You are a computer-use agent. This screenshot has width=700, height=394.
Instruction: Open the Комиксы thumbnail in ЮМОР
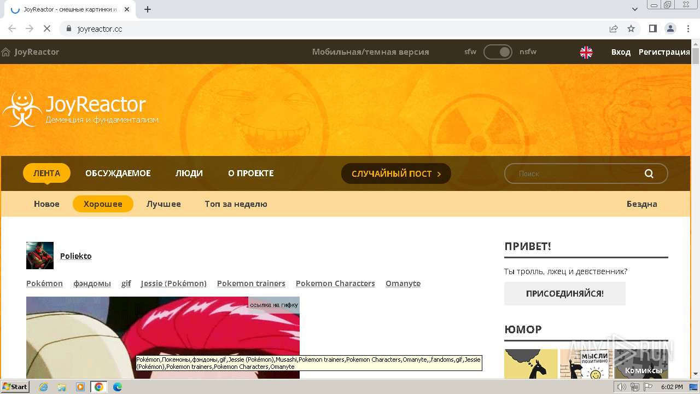tap(641, 364)
